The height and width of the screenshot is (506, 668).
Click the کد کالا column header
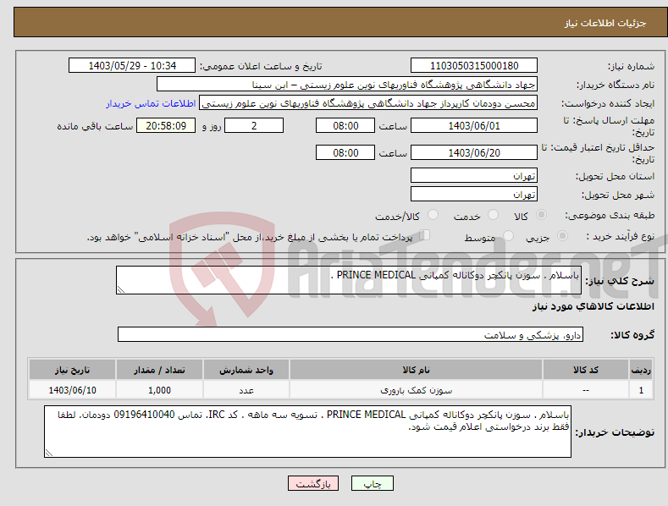pyautogui.click(x=585, y=370)
